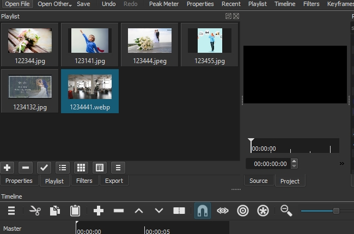Open the Open Other dropdown
354x234 pixels.
pyautogui.click(x=54, y=4)
